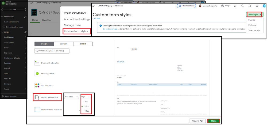The height and width of the screenshot is (125, 267).
Task: Open the Cash flow tab
Action: click(x=47, y=20)
